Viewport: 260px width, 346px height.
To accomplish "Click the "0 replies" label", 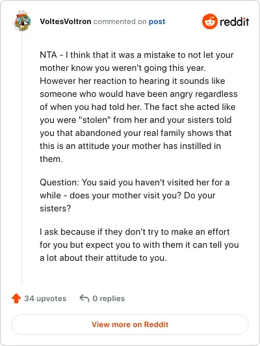I will (109, 299).
